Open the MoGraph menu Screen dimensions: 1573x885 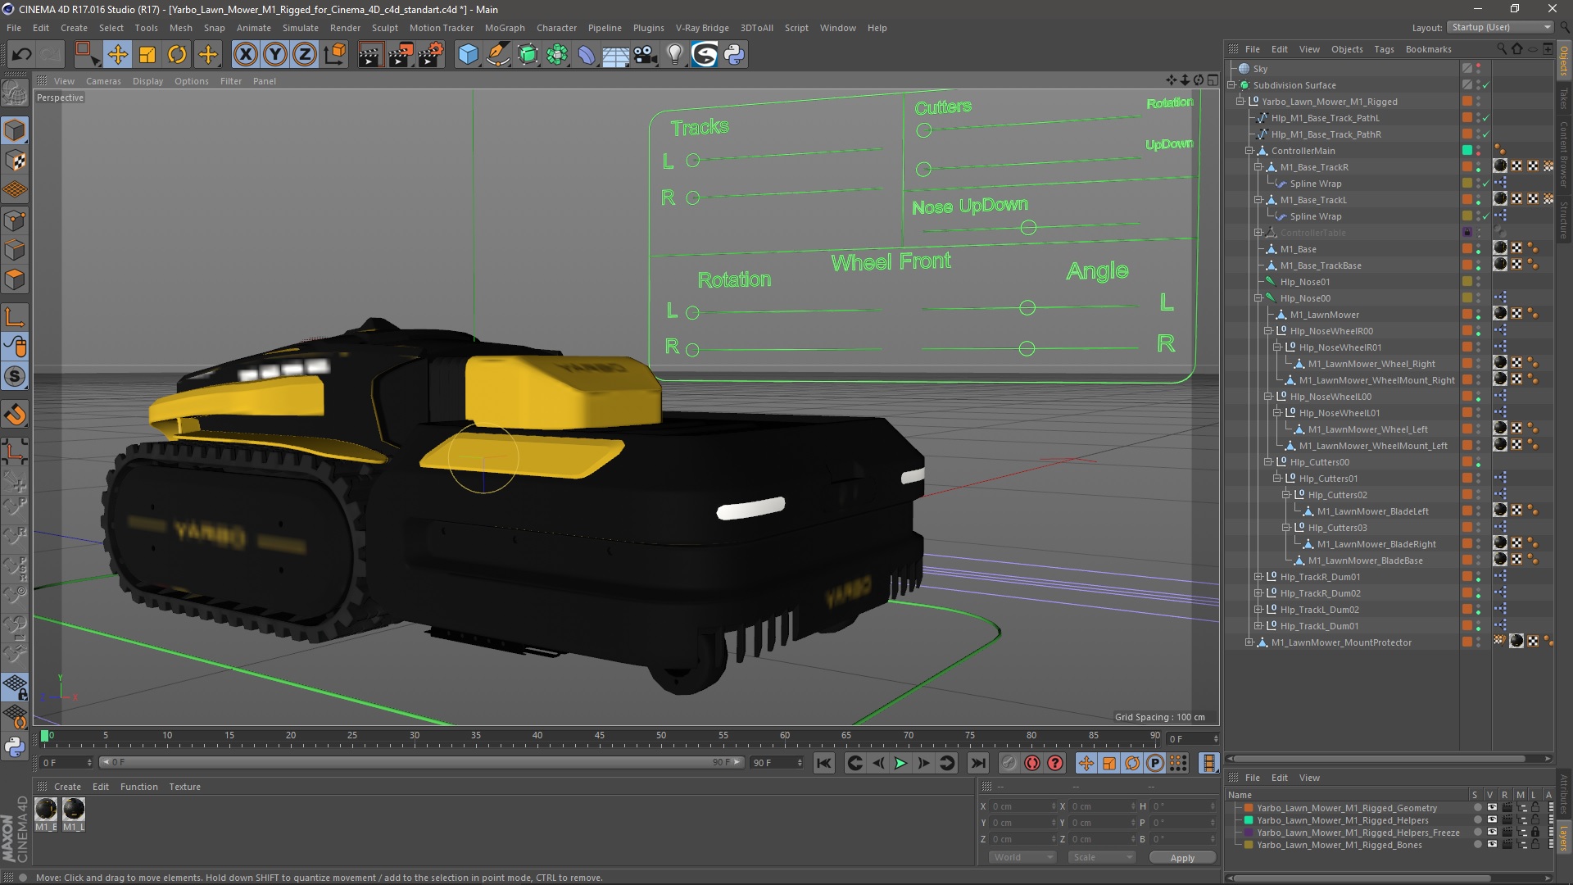tap(504, 28)
